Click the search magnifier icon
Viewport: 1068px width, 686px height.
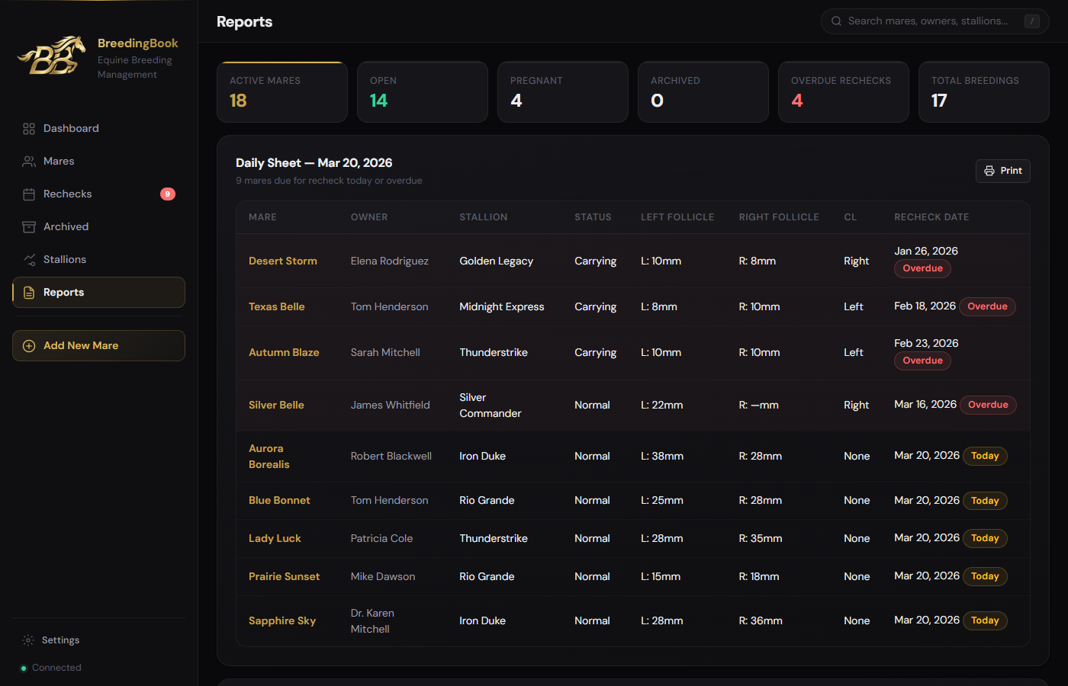pyautogui.click(x=837, y=21)
